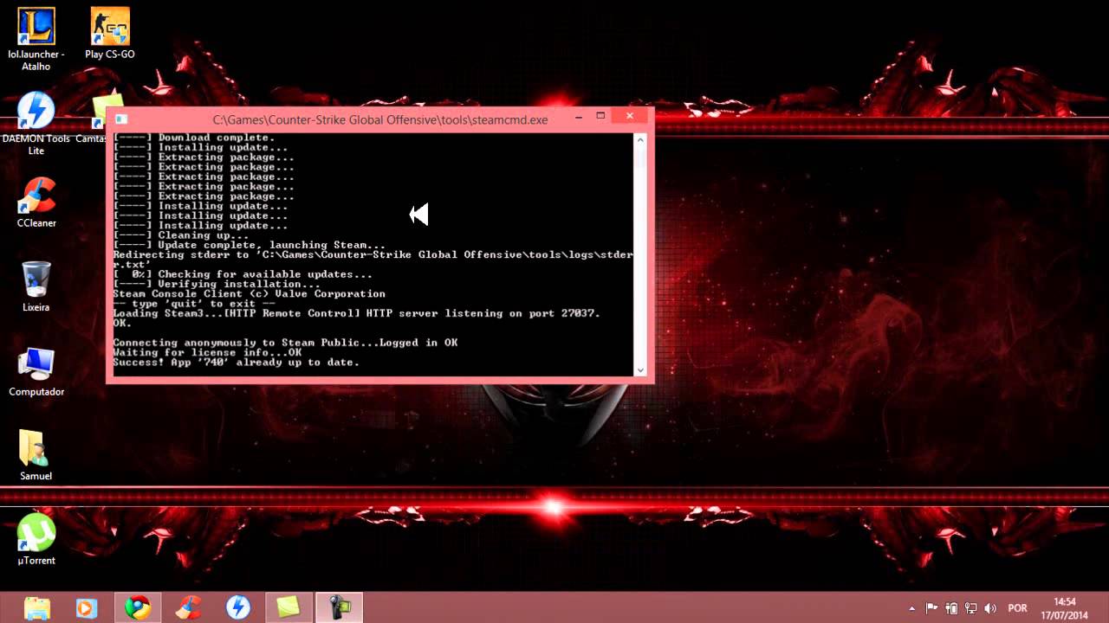Click the console scrollbar up arrow
This screenshot has height=623, width=1109.
point(641,139)
